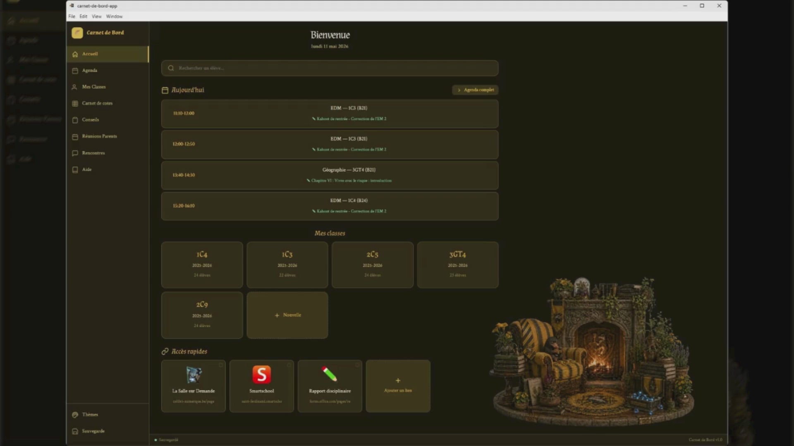
Task: Open the Agenda complet button
Action: pyautogui.click(x=475, y=90)
